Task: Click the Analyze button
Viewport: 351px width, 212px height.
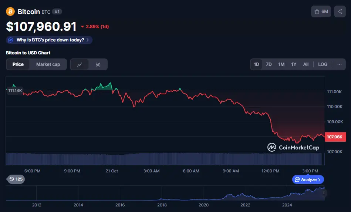Action: 308,179
